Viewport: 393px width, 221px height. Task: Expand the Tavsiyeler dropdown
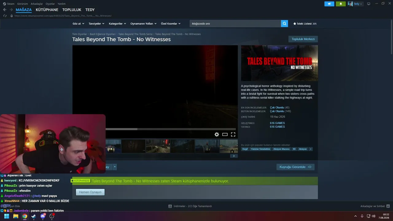tap(96, 24)
